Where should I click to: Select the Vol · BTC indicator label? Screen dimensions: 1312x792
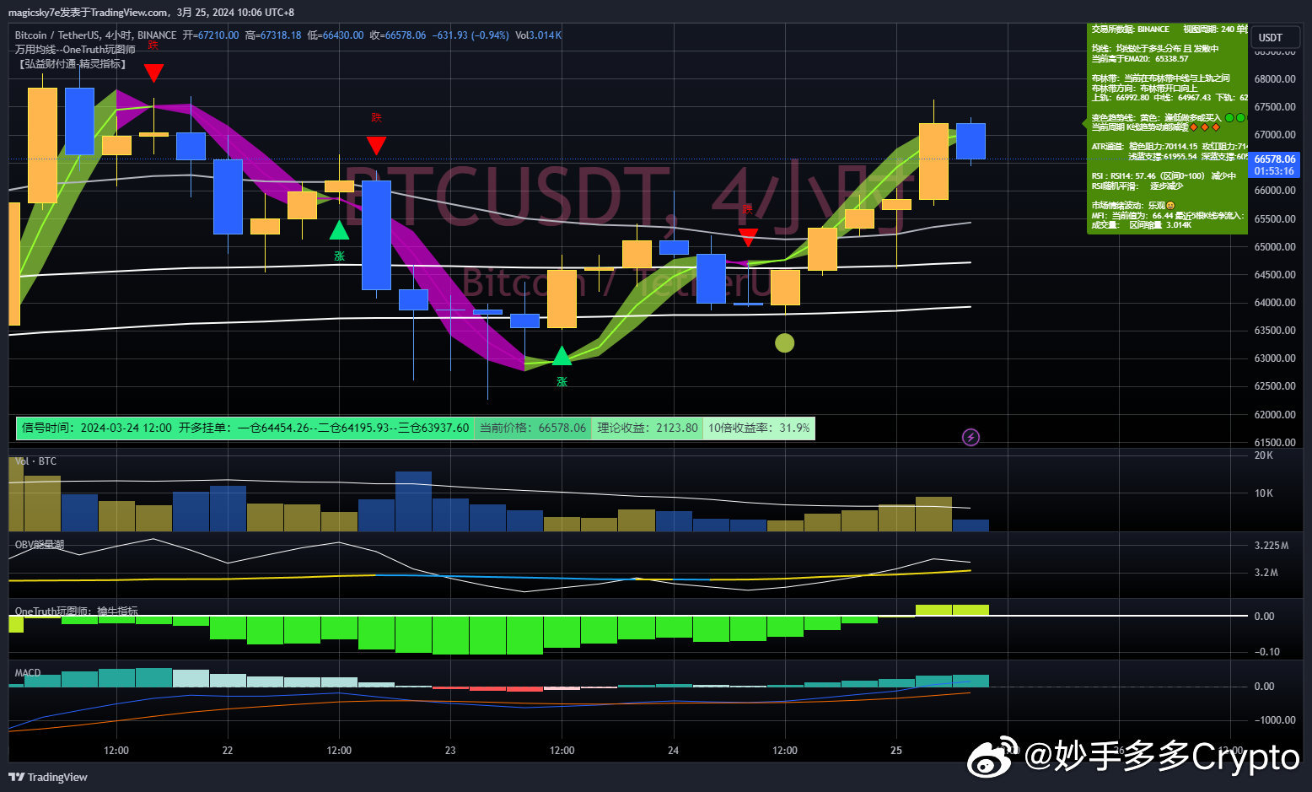click(35, 461)
